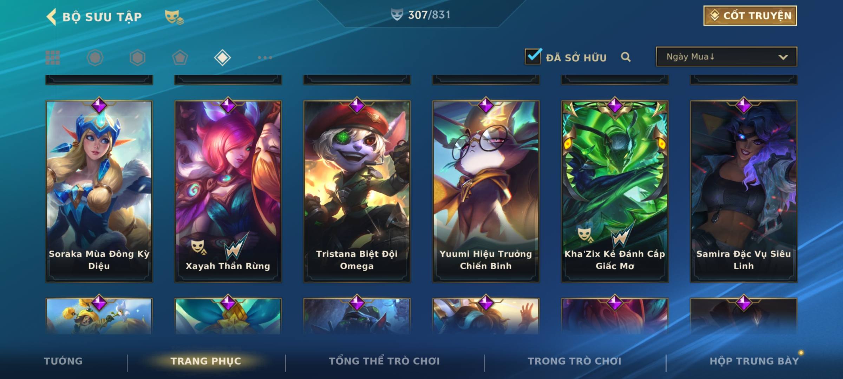Open the Trong Trò Chơi tab
Image resolution: width=843 pixels, height=379 pixels.
click(575, 361)
